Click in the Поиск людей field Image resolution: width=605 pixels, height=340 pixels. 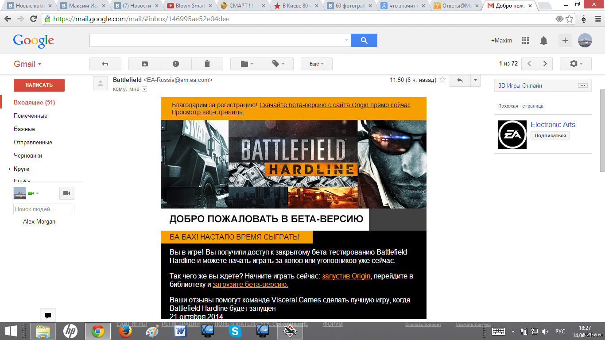coord(43,209)
